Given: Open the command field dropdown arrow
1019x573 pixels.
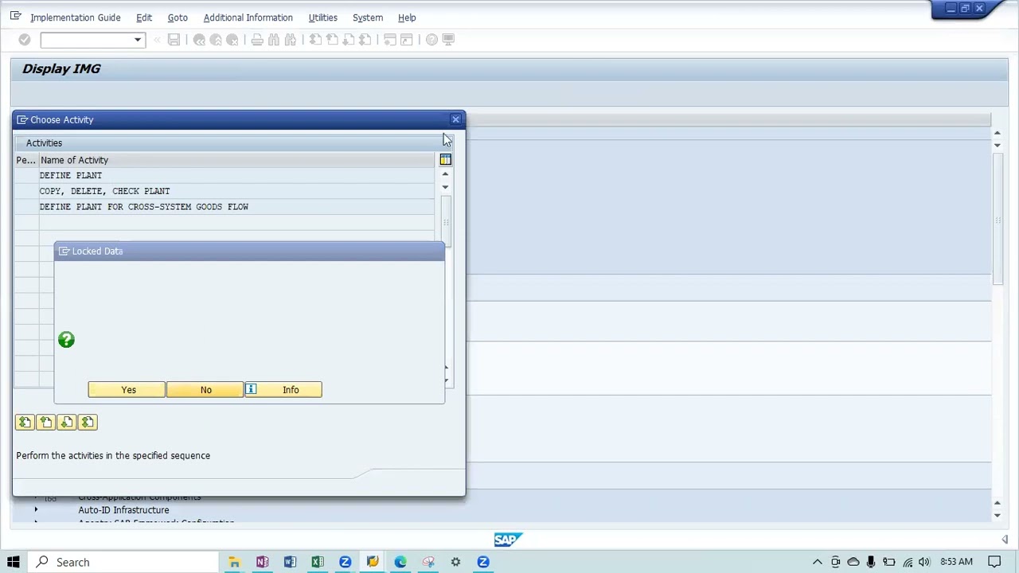Looking at the screenshot, I should tap(138, 40).
